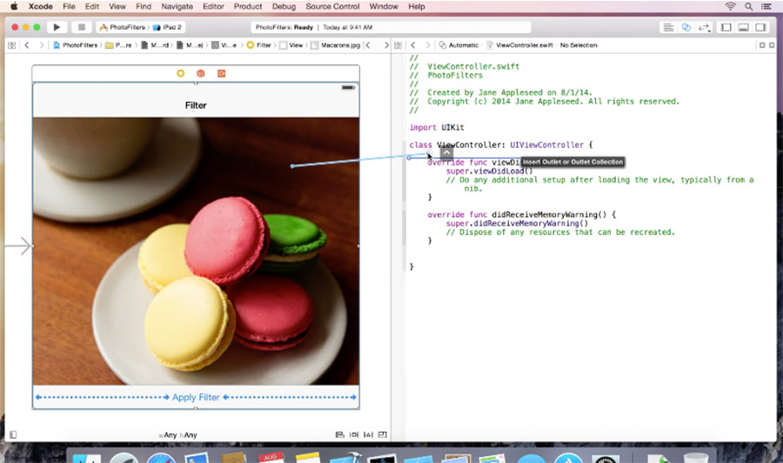Choose the PhotoFilters scheme in toolbar
This screenshot has height=463, width=783.
[123, 27]
